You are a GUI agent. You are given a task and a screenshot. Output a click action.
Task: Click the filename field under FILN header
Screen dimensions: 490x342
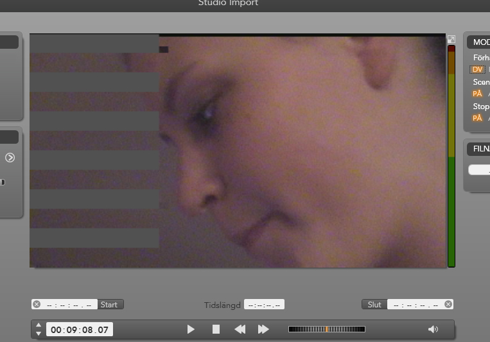(479, 170)
